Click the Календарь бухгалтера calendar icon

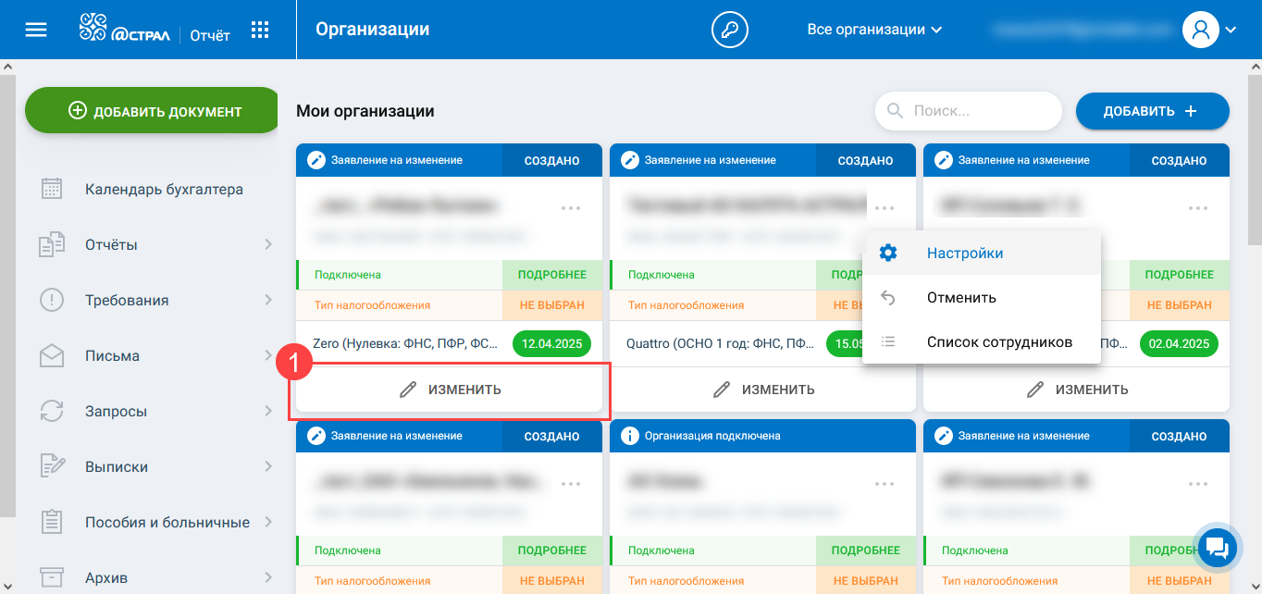click(52, 190)
